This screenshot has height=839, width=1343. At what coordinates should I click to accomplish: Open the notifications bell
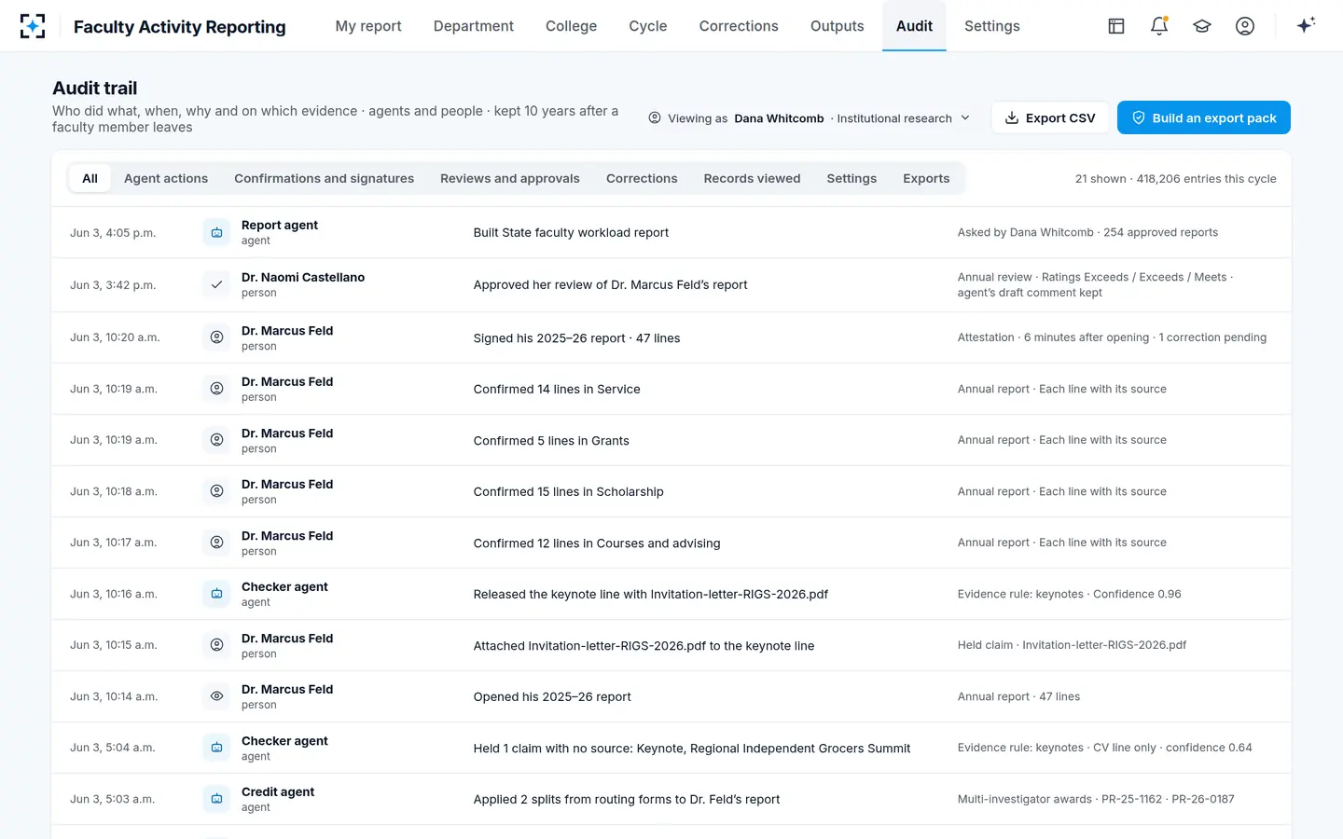click(1159, 26)
